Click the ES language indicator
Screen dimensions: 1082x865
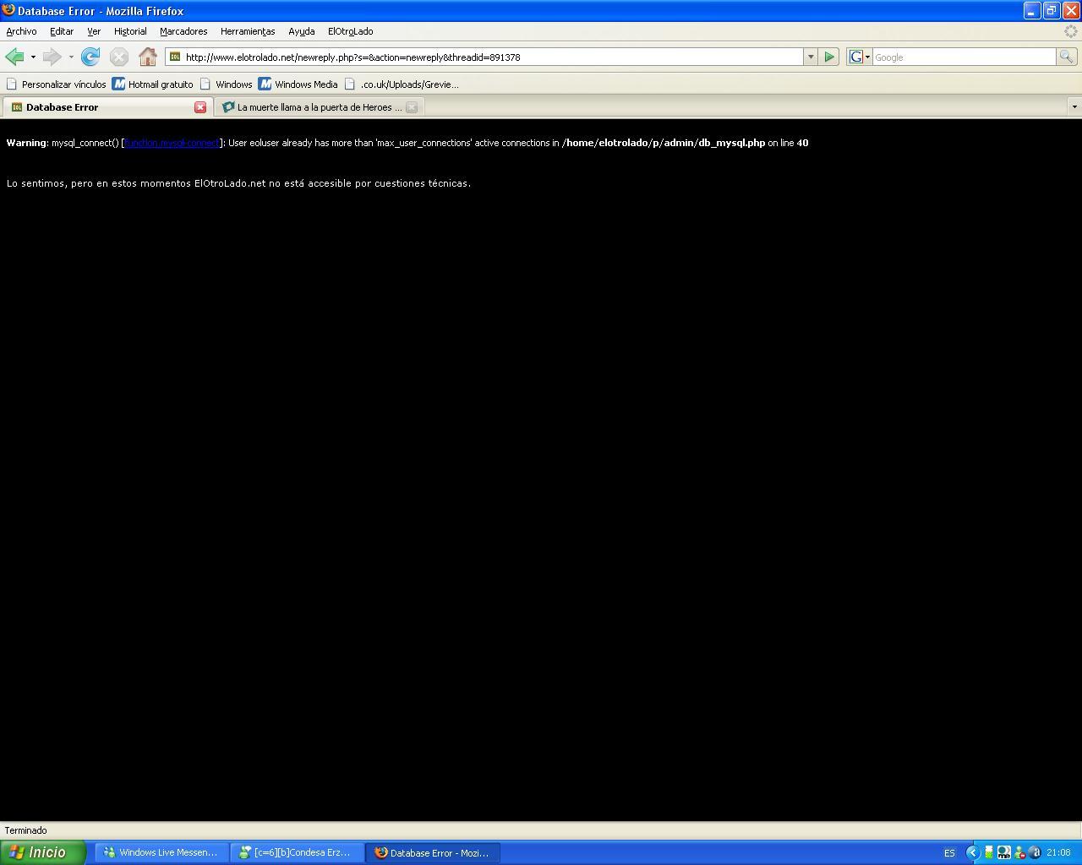949,853
